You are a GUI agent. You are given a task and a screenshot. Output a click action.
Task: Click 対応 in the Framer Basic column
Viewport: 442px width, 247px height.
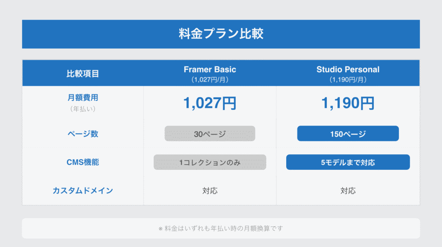[x=210, y=190]
